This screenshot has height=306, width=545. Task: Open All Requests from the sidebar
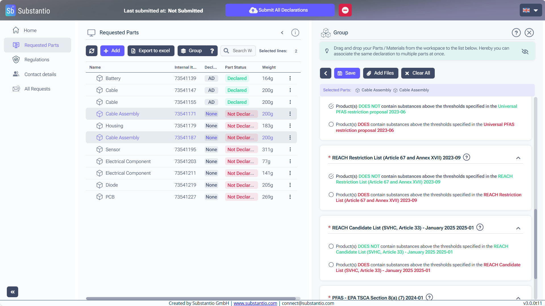(x=37, y=89)
